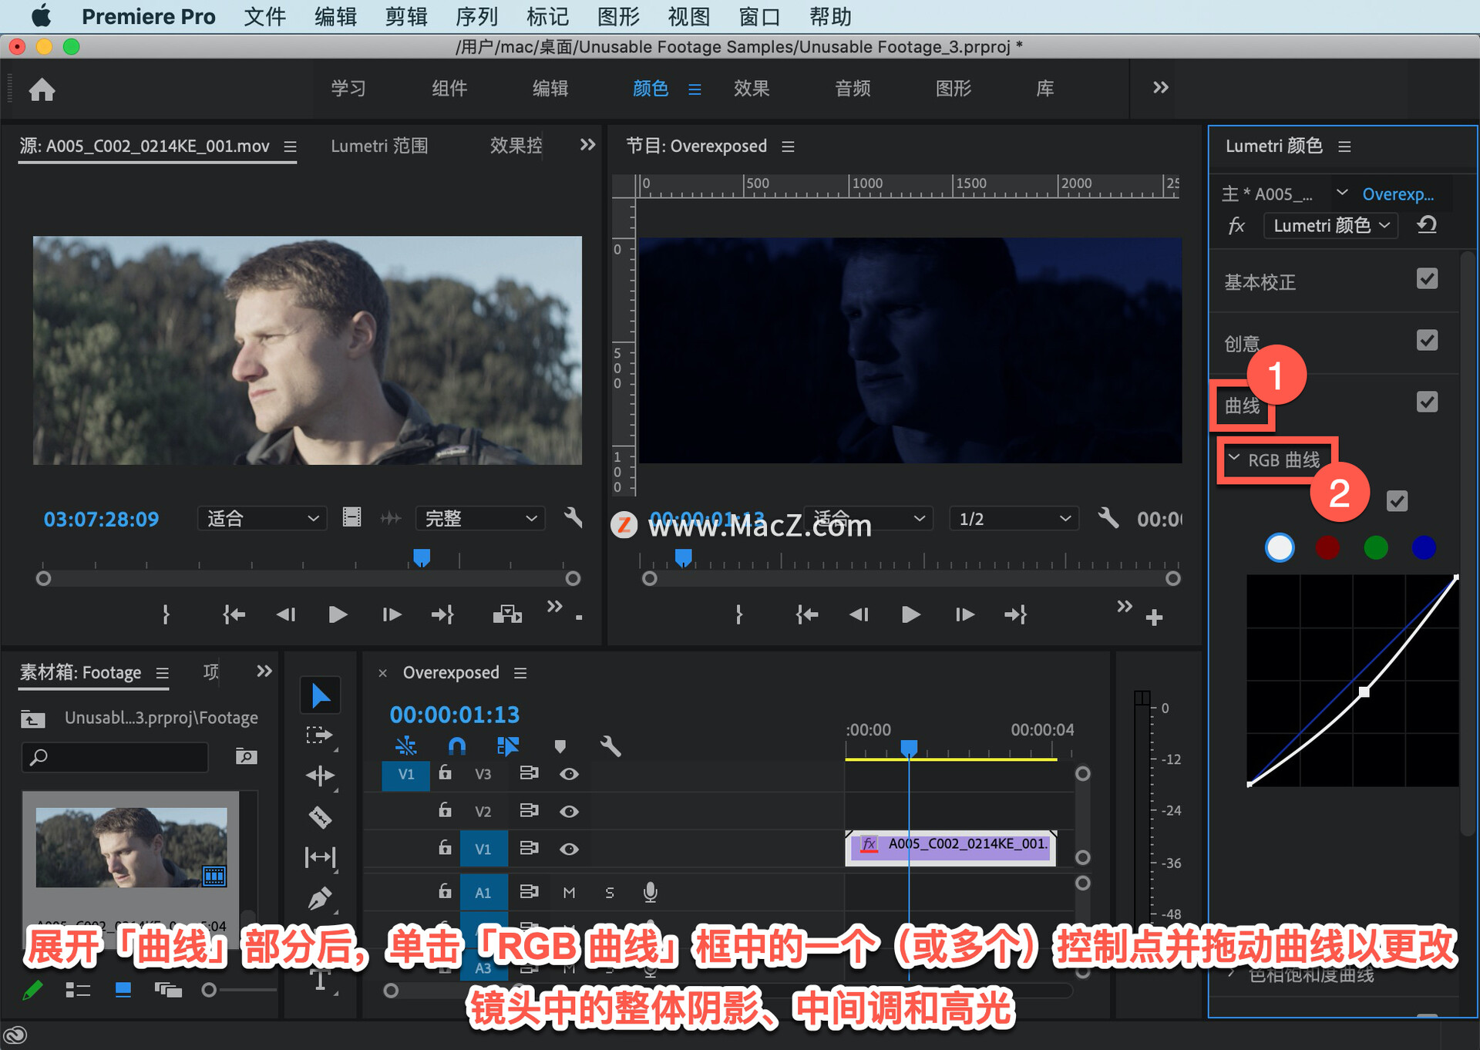Open the 完整 resolution dropdown
This screenshot has height=1050, width=1480.
pyautogui.click(x=479, y=518)
